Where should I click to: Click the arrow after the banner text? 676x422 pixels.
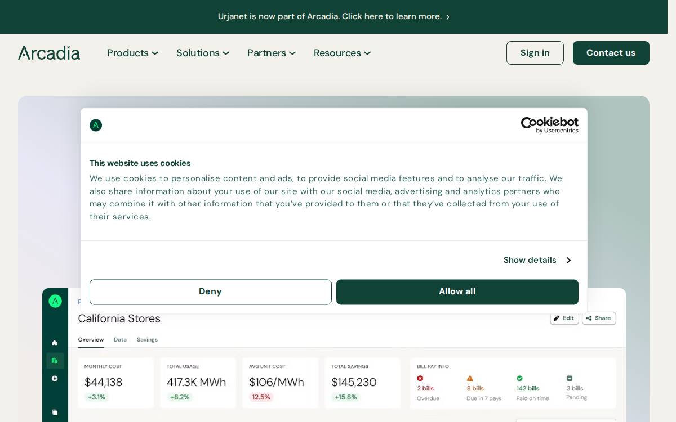tap(448, 17)
